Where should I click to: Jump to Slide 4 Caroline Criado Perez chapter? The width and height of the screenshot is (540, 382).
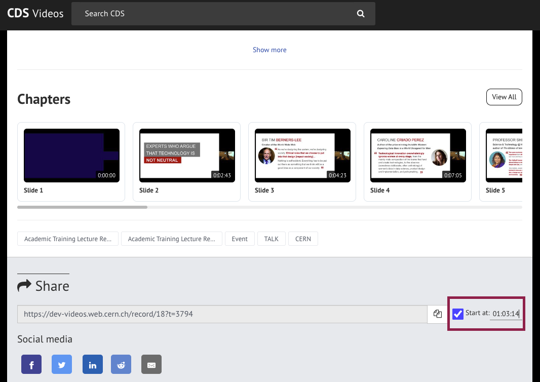pyautogui.click(x=418, y=156)
